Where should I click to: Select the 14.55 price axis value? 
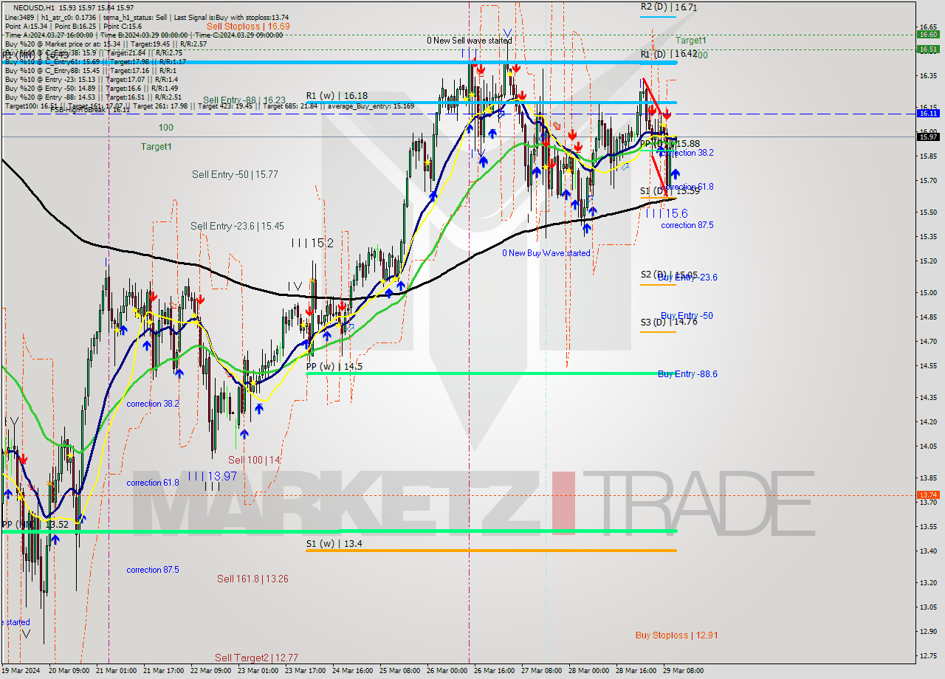pos(927,365)
